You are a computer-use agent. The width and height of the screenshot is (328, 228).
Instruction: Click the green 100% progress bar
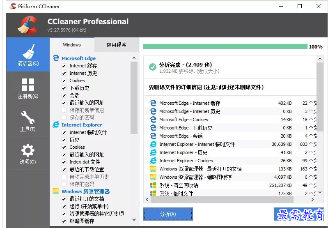pos(225,46)
